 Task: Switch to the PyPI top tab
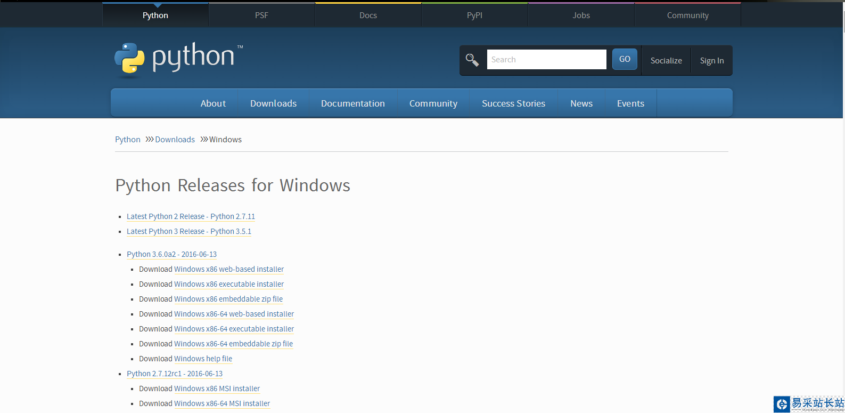474,15
